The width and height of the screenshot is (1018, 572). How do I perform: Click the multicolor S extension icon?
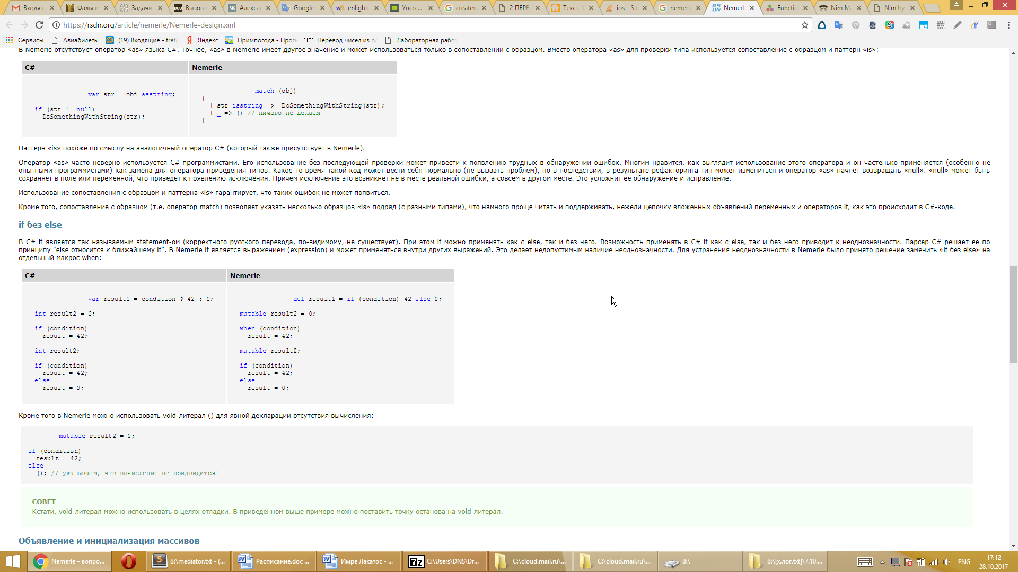(889, 25)
